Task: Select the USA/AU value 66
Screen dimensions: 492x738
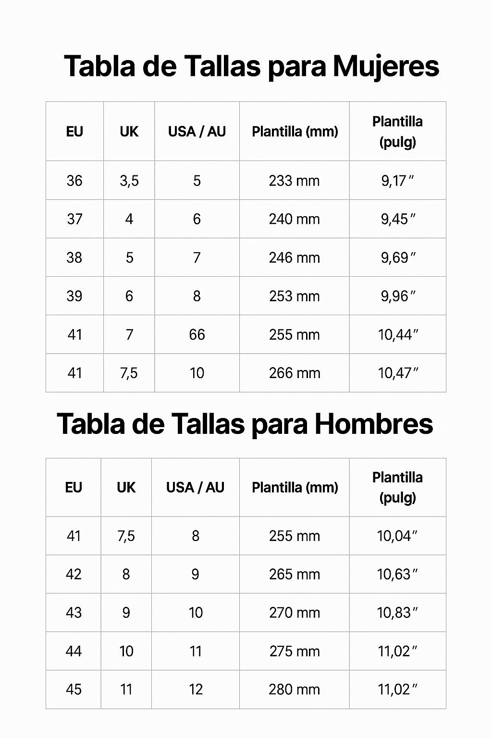Action: pyautogui.click(x=197, y=334)
